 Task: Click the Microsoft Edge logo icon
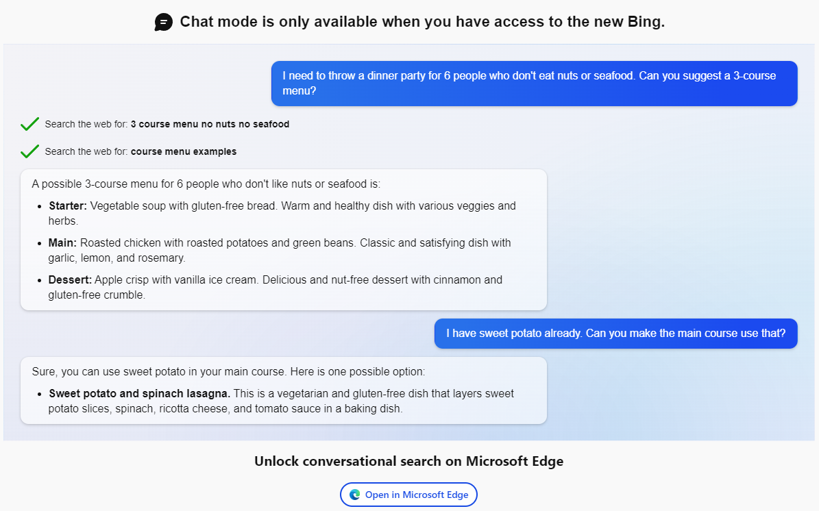pyautogui.click(x=354, y=495)
